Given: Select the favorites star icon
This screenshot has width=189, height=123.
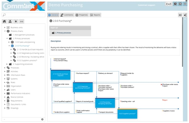Looking at the screenshot, I should [x=16, y=21].
